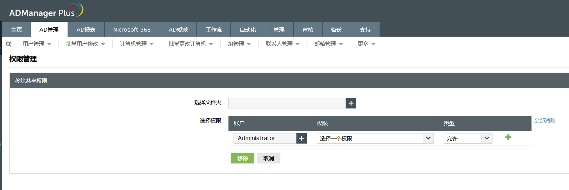Viewport: 569px width, 190px height.
Task: Open the Microsoft 365 tab
Action: tap(132, 29)
